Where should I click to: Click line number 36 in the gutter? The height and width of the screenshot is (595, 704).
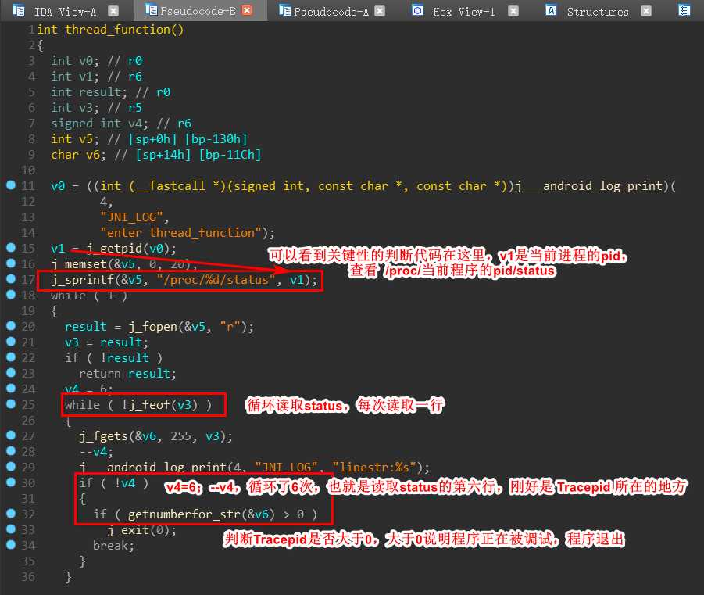point(28,576)
